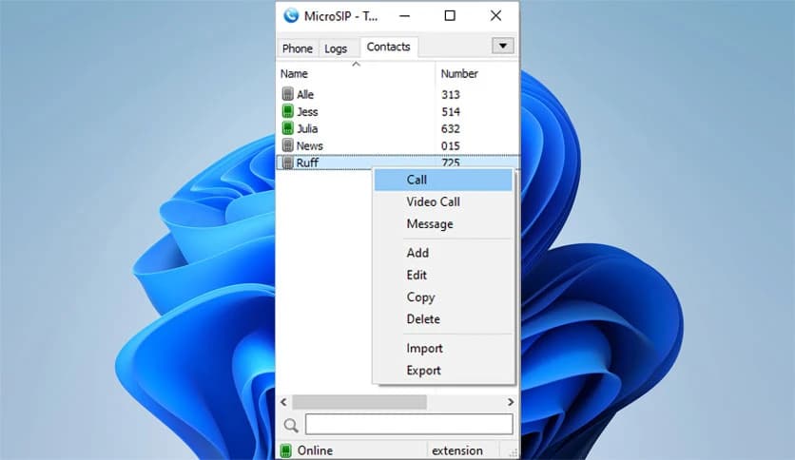The image size is (795, 460).
Task: Click the Online status text
Action: click(315, 450)
